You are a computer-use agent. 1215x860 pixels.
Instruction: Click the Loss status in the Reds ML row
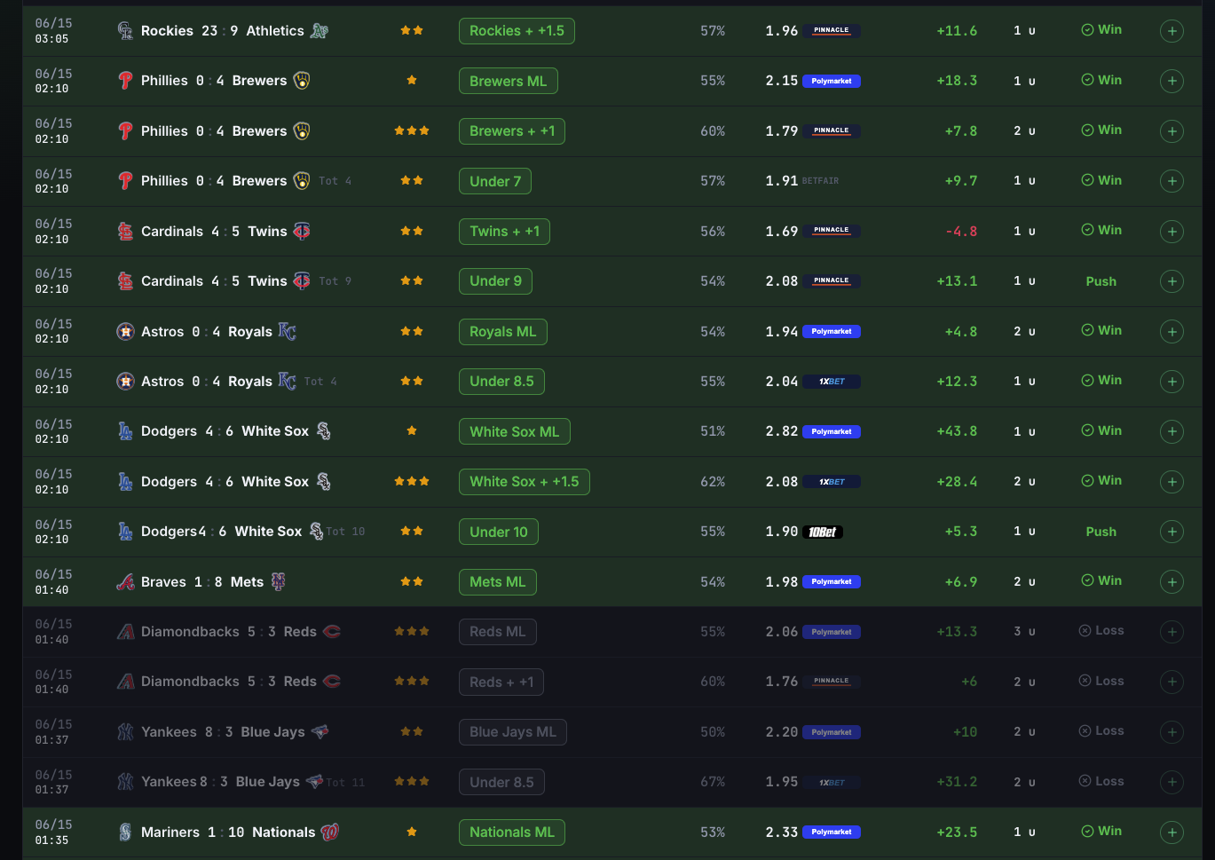coord(1101,631)
